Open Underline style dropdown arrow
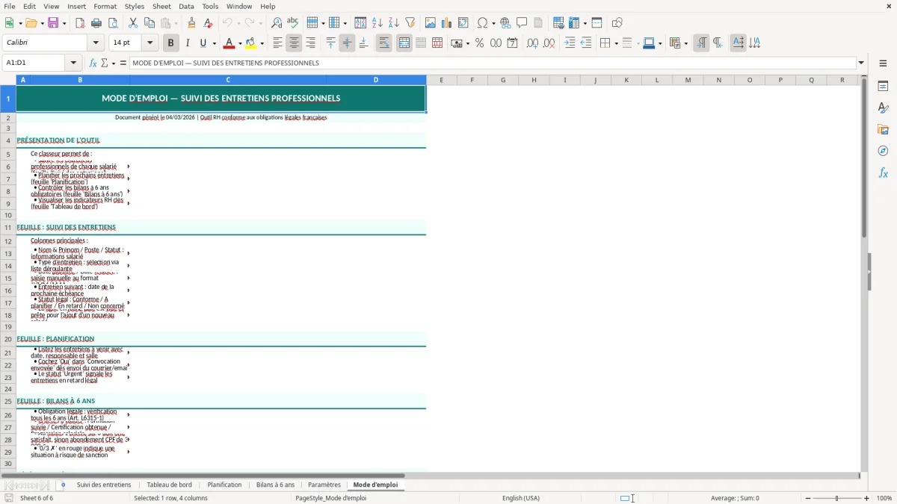 [214, 43]
